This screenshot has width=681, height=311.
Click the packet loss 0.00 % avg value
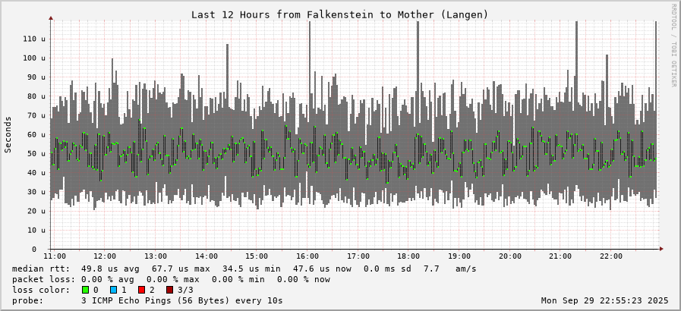pyautogui.click(x=108, y=279)
